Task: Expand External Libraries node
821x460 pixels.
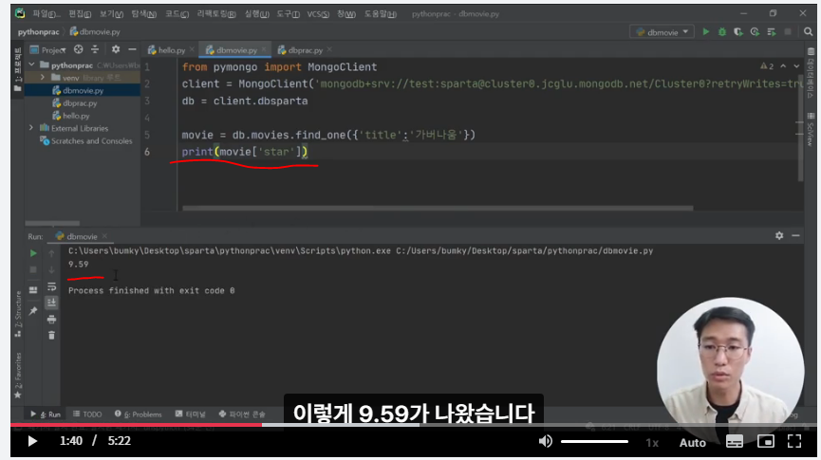Action: [x=31, y=128]
